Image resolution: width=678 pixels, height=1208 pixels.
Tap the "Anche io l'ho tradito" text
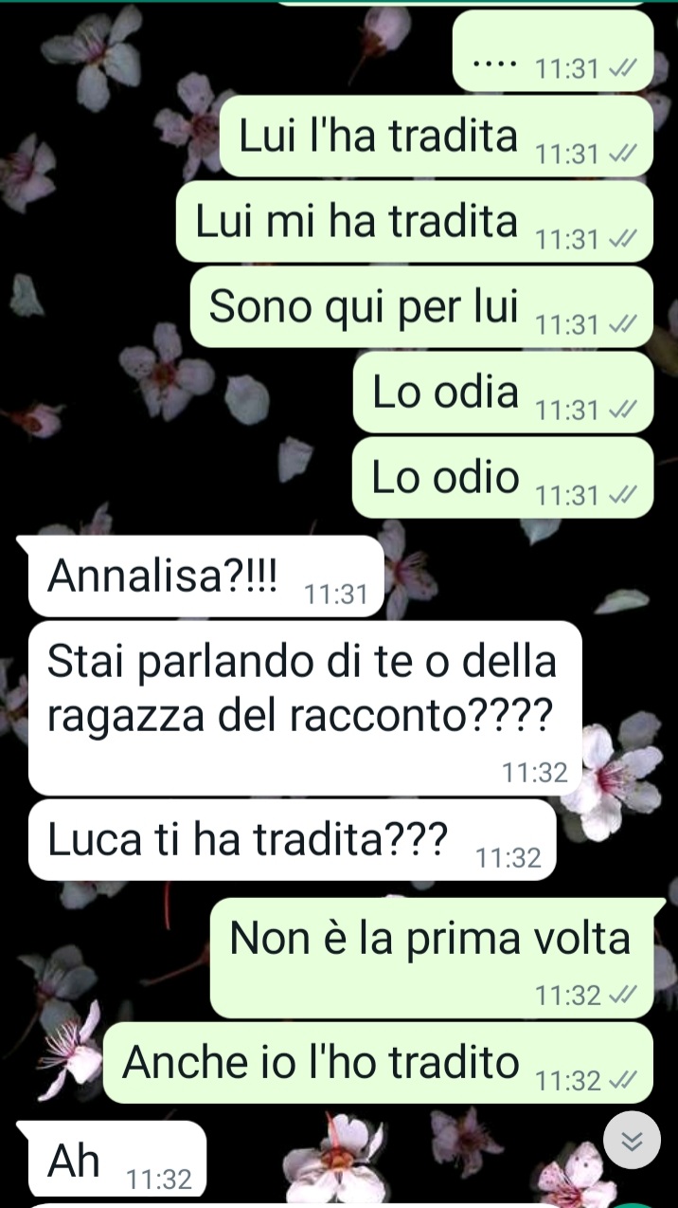321,1062
